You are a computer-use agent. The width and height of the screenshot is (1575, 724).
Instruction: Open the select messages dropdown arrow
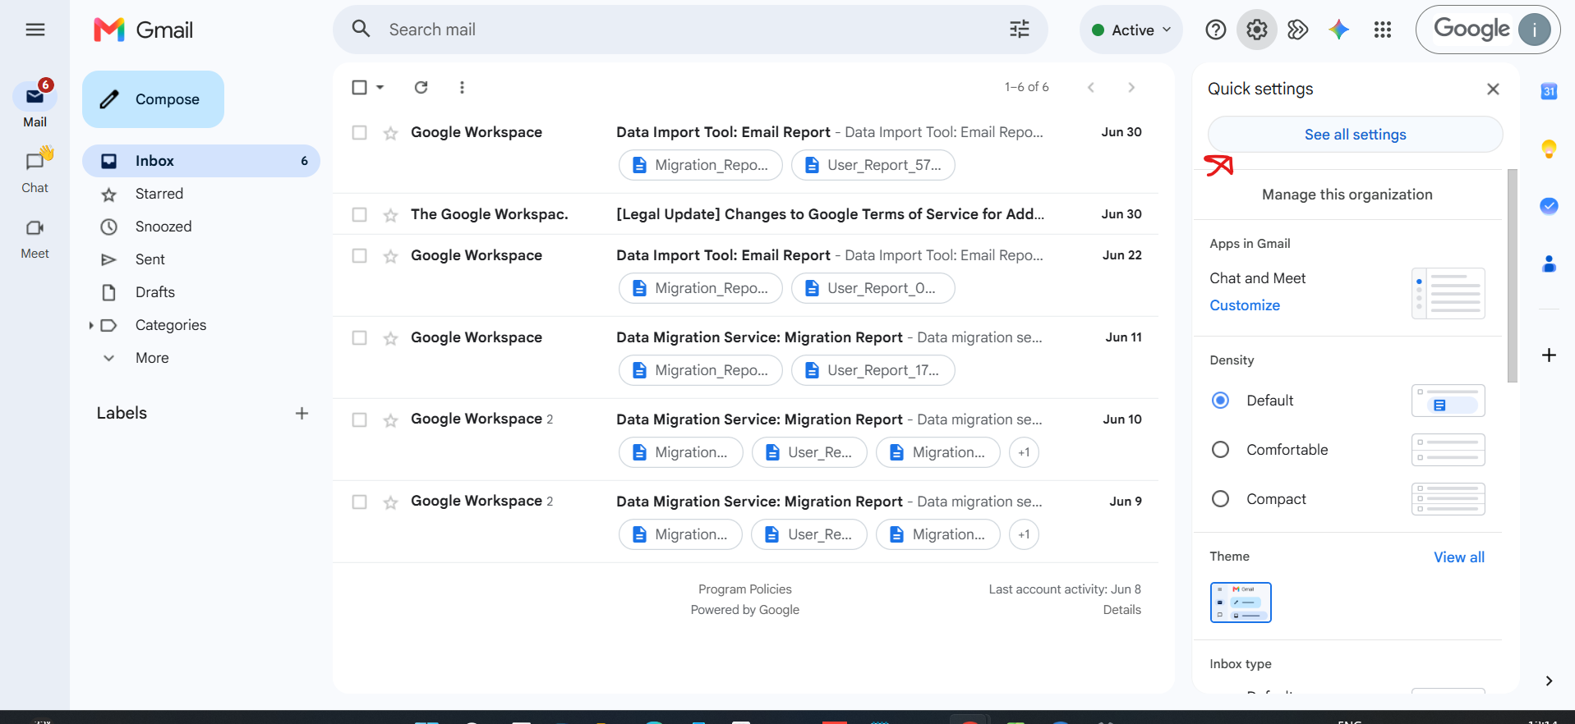380,87
